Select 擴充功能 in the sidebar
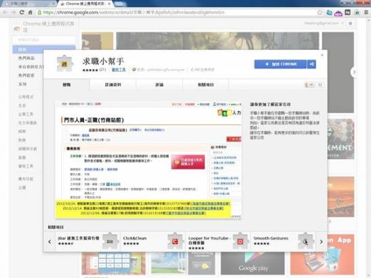371x278 pixels. [26, 179]
